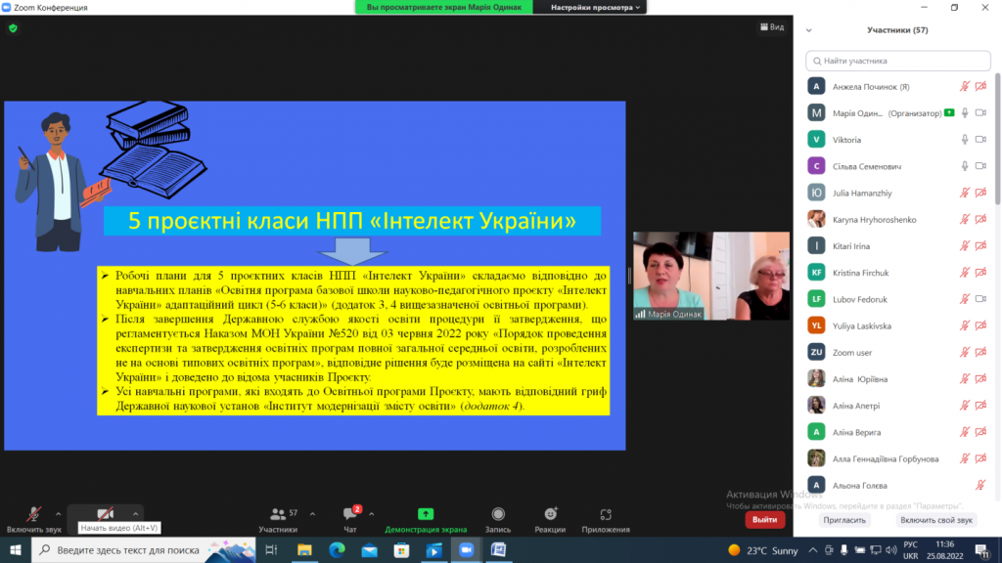Click Аліна Юріївна's avatar photo
1002x563 pixels.
pos(816,378)
